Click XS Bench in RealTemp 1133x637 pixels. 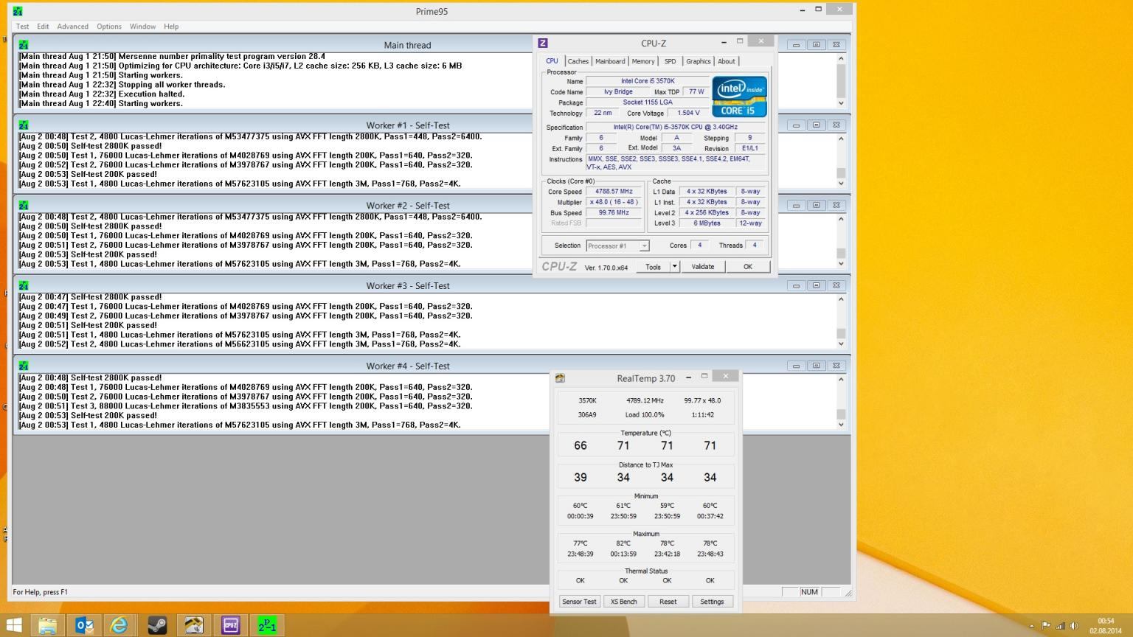623,602
